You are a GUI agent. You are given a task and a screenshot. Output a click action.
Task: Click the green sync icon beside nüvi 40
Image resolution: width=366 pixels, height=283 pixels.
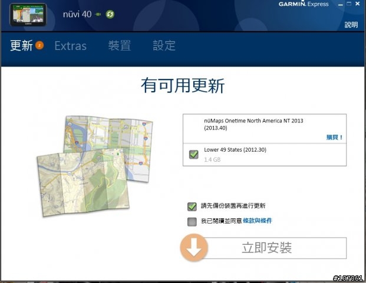pyautogui.click(x=110, y=15)
